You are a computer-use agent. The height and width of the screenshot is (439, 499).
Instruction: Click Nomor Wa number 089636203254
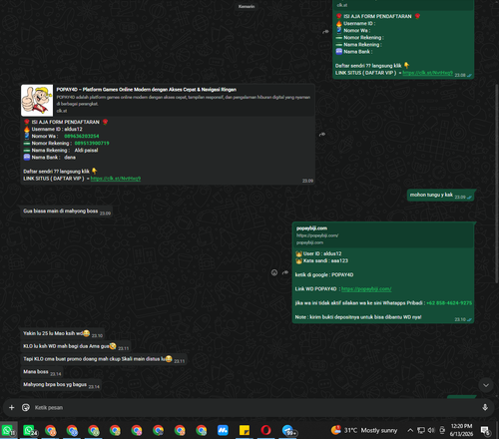[x=82, y=136]
